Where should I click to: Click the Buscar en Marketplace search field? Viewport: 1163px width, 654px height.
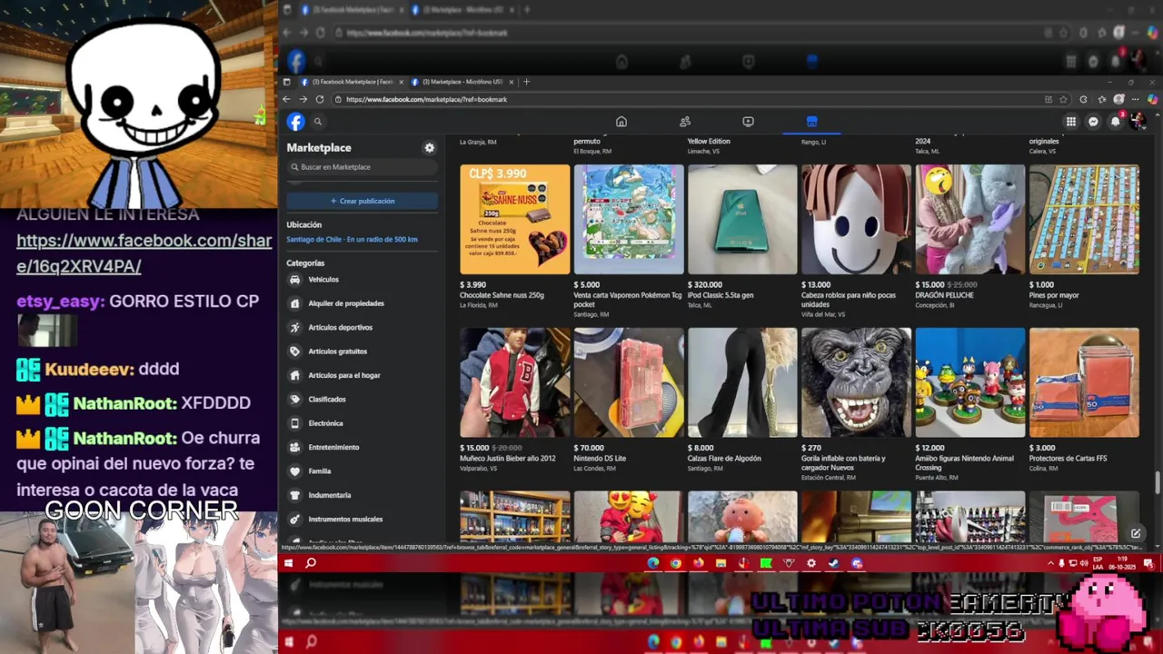pos(363,167)
